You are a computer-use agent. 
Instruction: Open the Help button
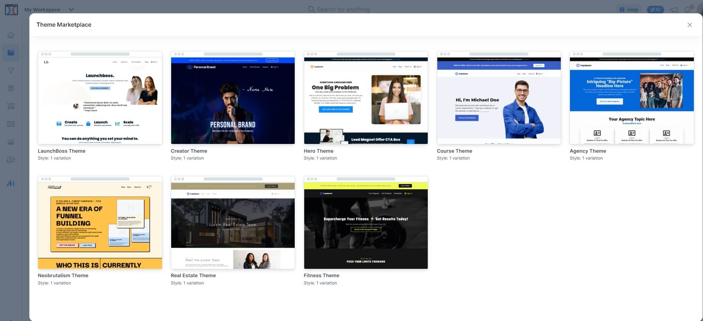coord(629,10)
